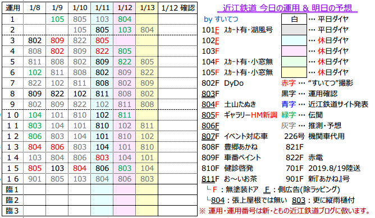Image resolution: width=375 pixels, height=218 pixels.
Task: Click red 806 in row 13 under 1/9
Action: 57,147
